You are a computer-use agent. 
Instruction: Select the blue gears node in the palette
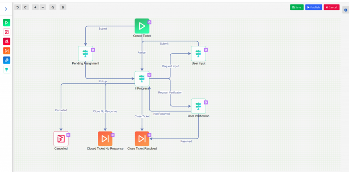6,60
